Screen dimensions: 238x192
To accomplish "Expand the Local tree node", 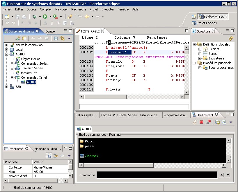I will pyautogui.click(x=6, y=50).
